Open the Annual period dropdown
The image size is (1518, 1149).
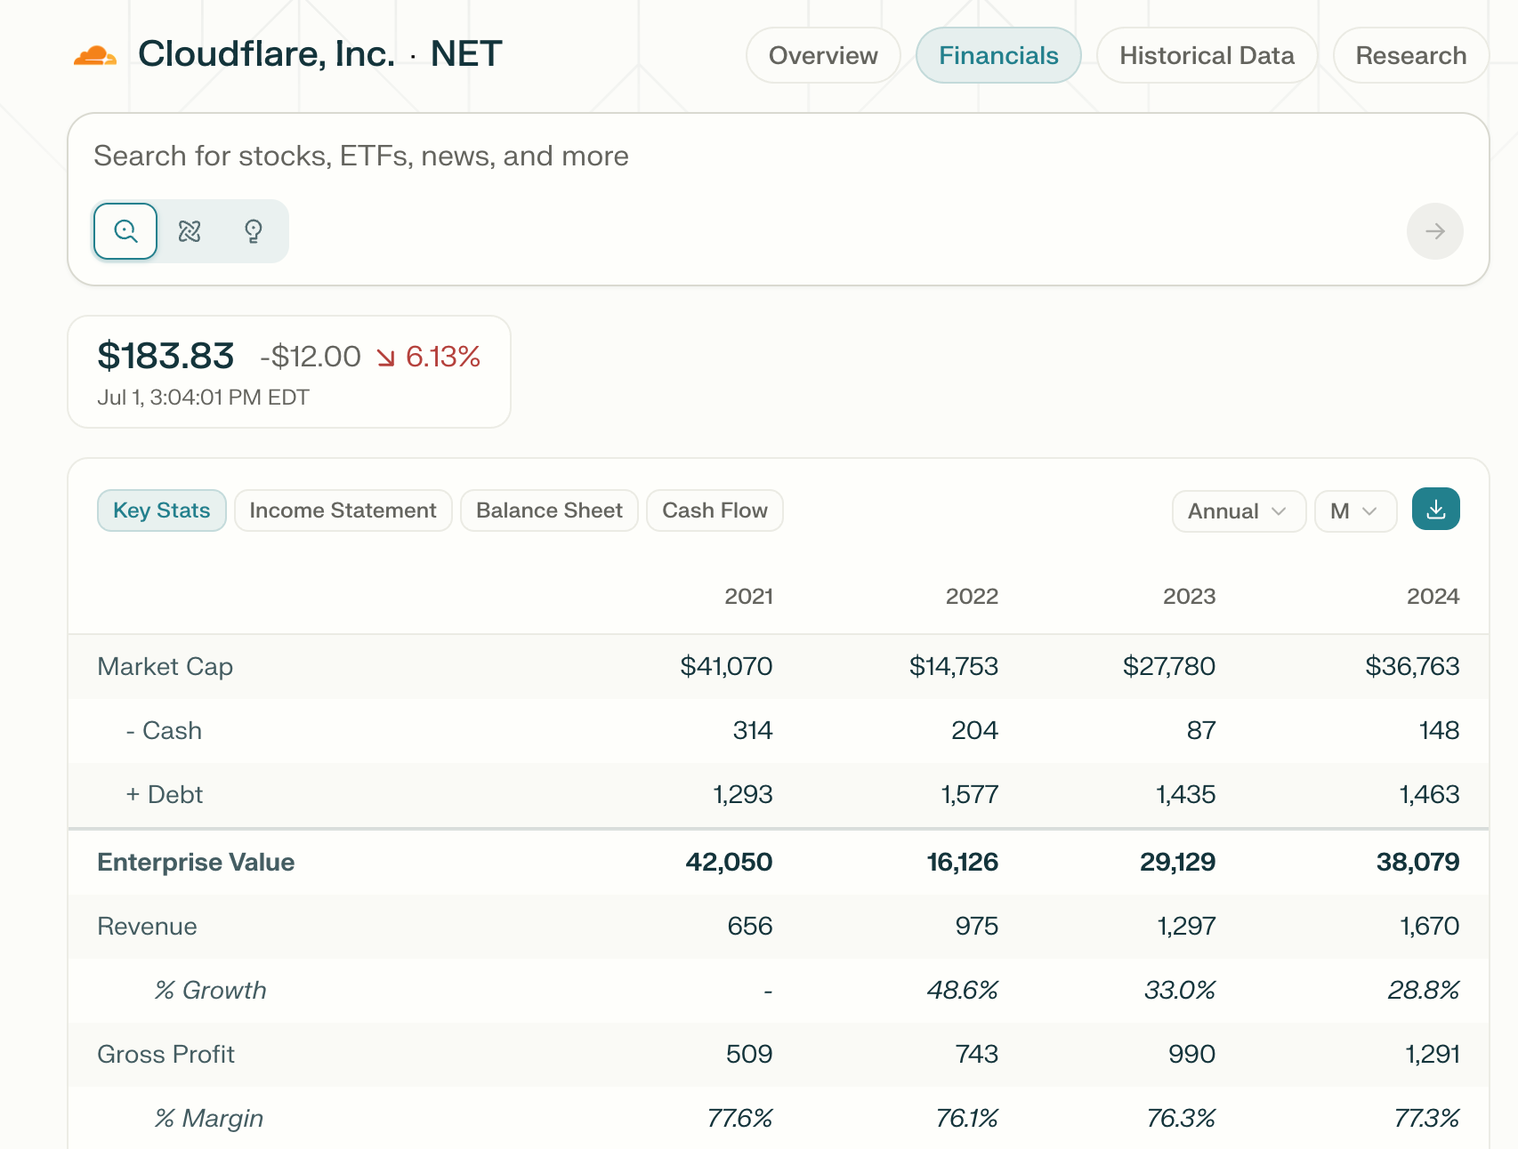click(1239, 511)
